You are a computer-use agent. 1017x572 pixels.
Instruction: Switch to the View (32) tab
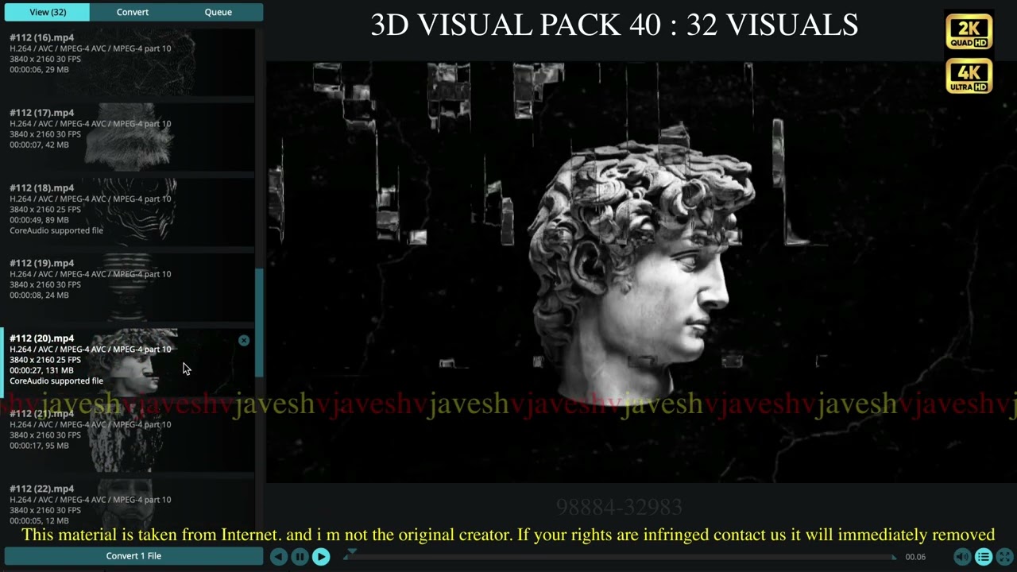coord(48,12)
